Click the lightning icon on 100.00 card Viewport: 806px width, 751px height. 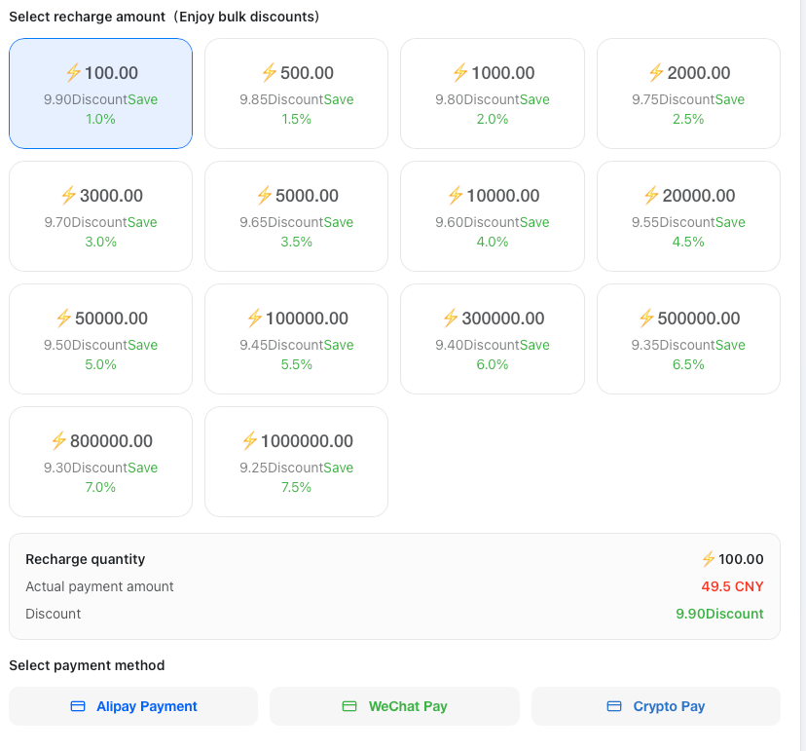(74, 72)
